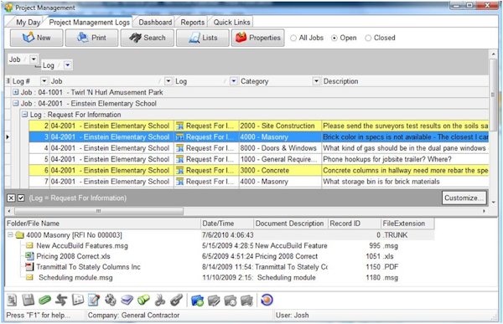Click the document icon at bottom toolbar start

coord(12,301)
